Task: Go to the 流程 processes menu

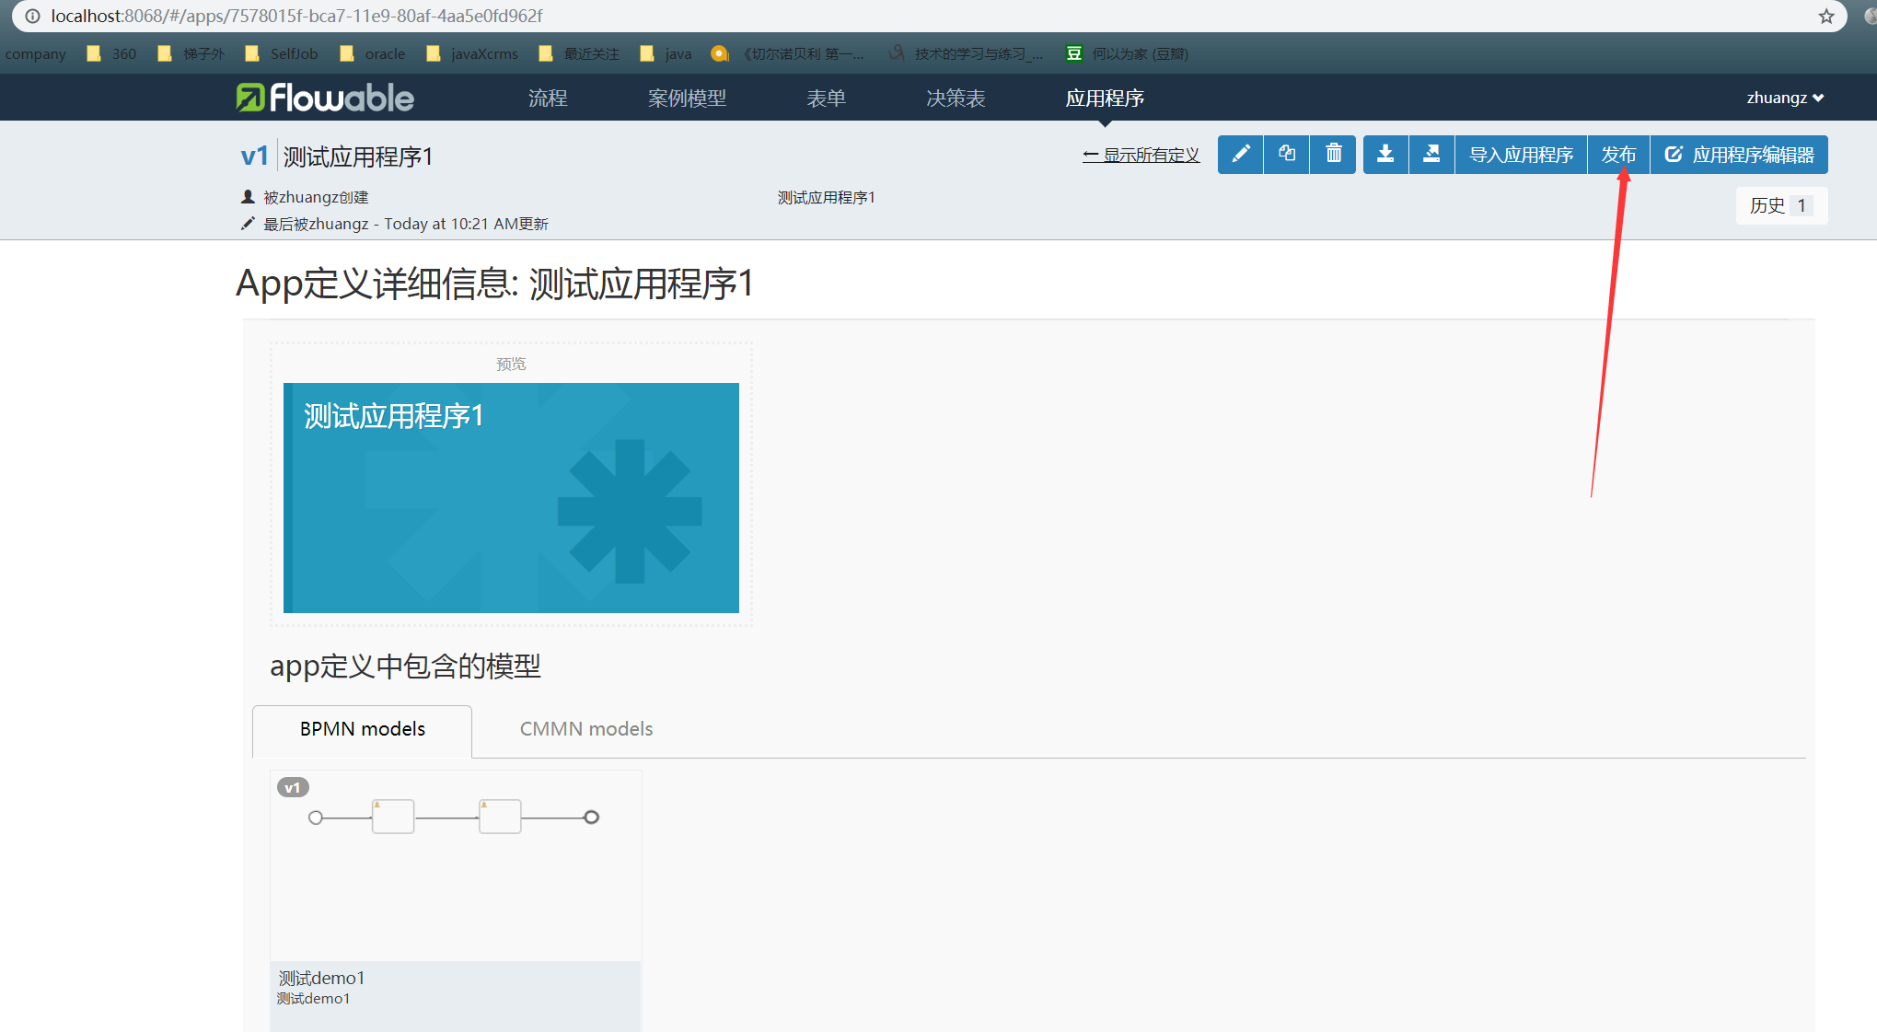Action: 548,98
